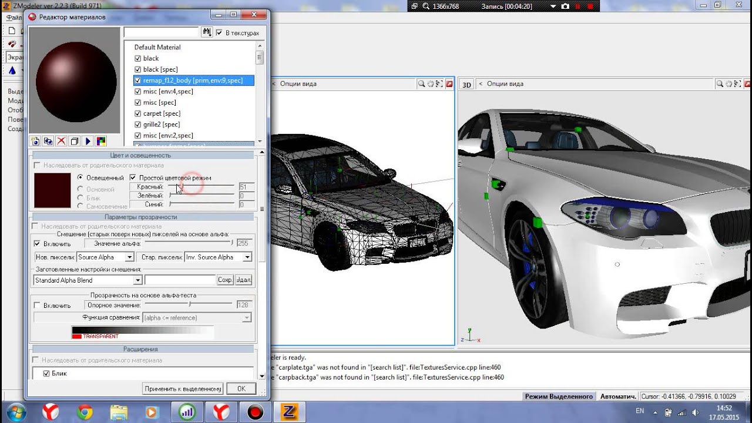Click the ZModeler icon on the taskbar

290,412
